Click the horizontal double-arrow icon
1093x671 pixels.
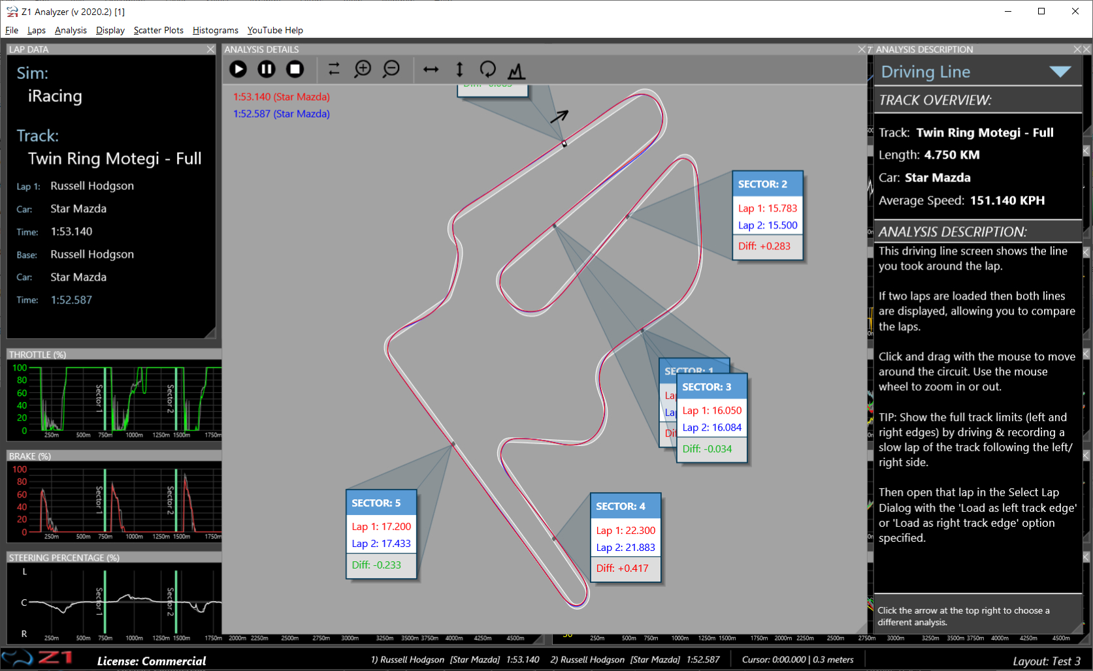[431, 69]
